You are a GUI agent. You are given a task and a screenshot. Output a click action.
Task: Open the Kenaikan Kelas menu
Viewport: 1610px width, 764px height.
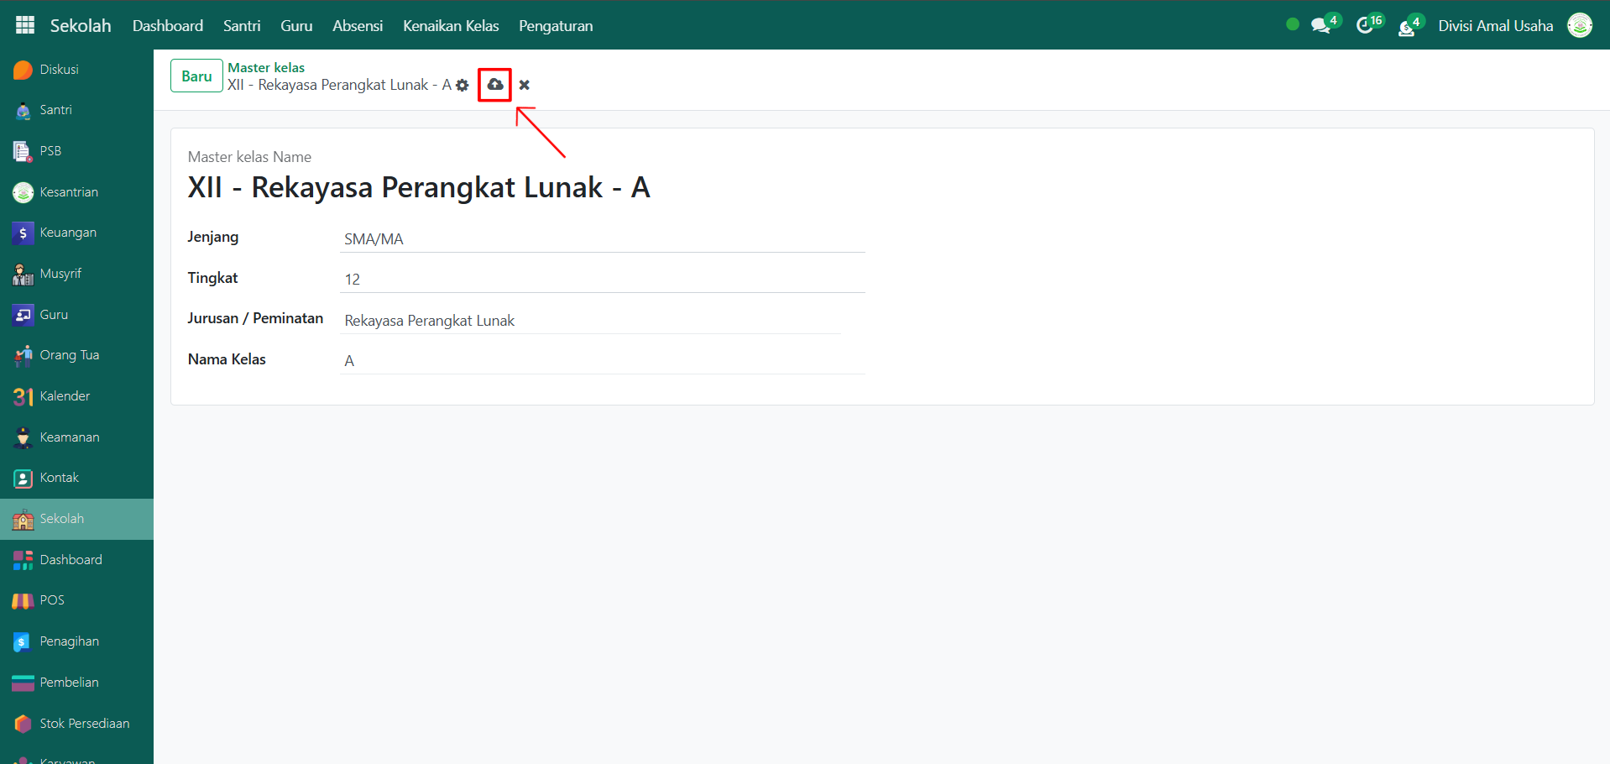(x=451, y=26)
